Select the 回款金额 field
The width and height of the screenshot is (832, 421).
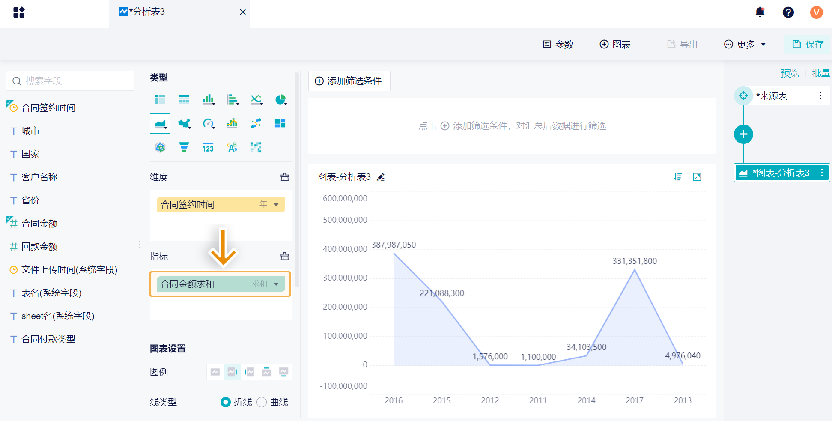click(x=39, y=246)
